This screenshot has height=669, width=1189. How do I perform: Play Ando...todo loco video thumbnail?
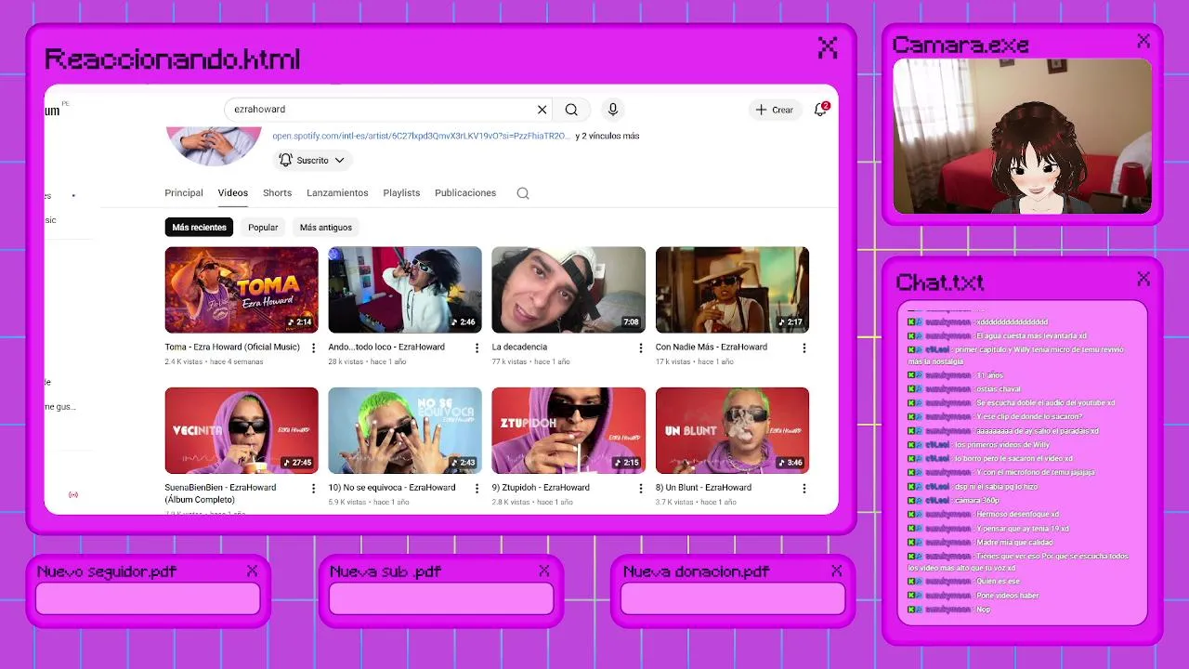click(x=405, y=290)
